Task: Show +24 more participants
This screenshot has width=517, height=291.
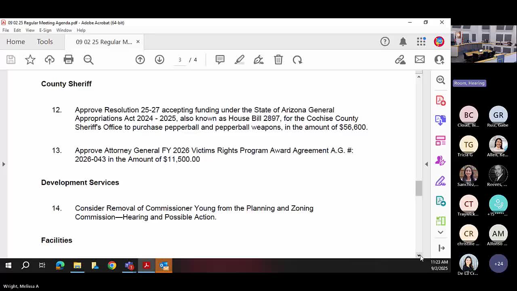Action: [x=498, y=264]
